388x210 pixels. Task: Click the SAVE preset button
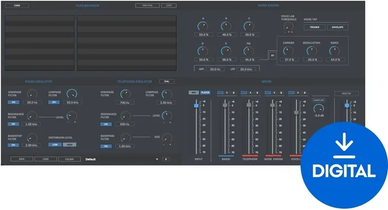22,159
